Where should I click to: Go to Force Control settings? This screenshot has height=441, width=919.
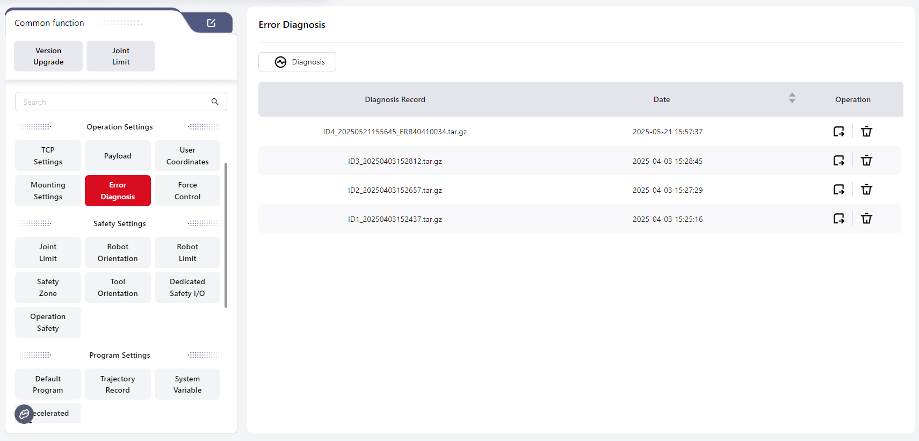[x=187, y=191]
